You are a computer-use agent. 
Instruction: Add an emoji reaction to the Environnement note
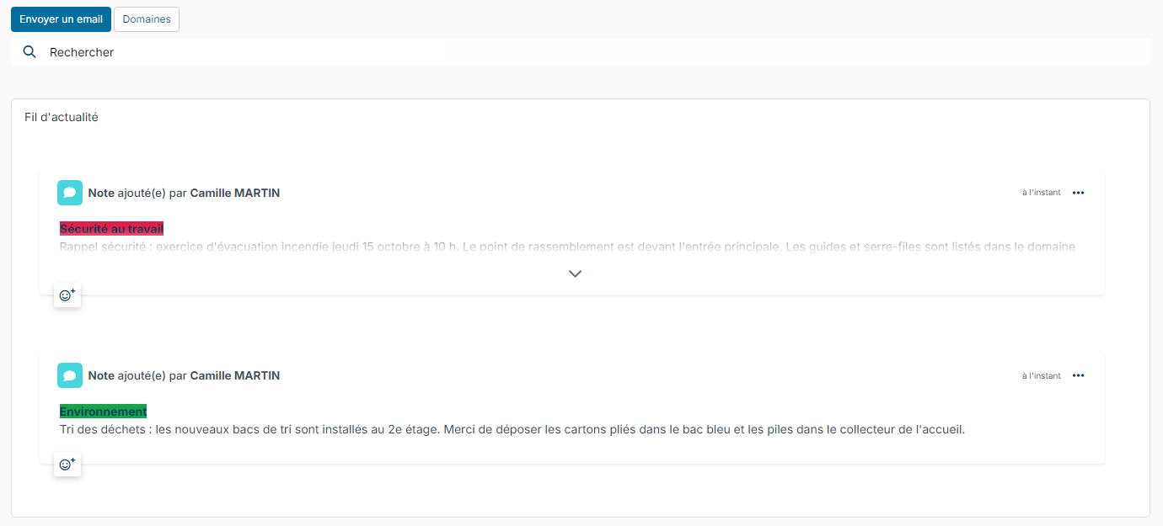point(67,465)
